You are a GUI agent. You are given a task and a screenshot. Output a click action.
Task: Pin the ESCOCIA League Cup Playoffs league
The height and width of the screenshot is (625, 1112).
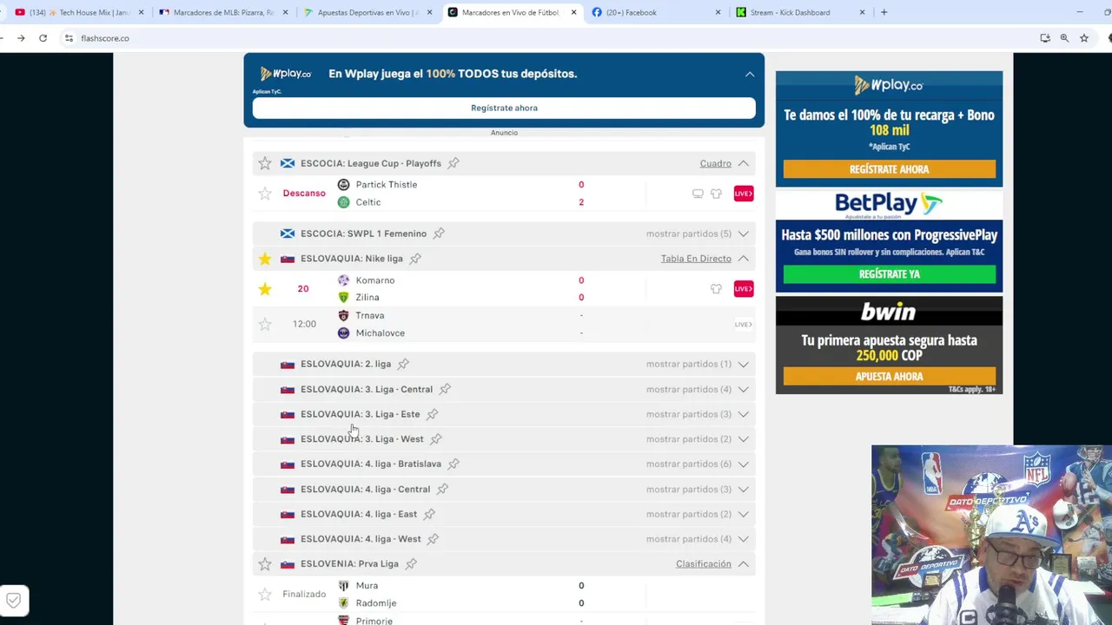[x=453, y=163]
